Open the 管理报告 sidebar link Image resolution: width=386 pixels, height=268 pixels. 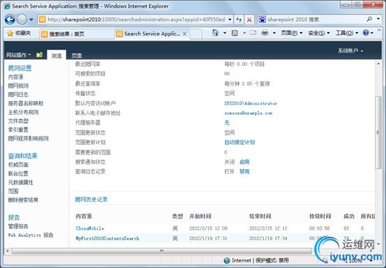point(18,226)
